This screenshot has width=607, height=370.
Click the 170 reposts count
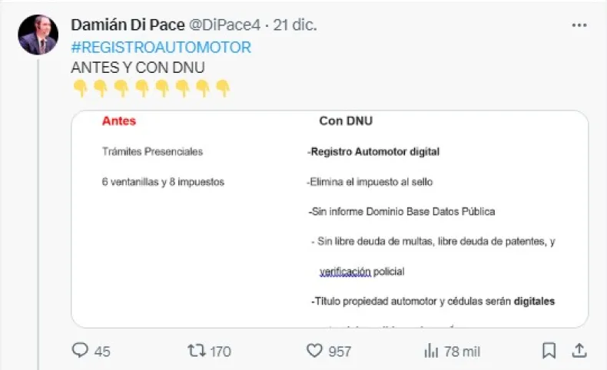220,352
